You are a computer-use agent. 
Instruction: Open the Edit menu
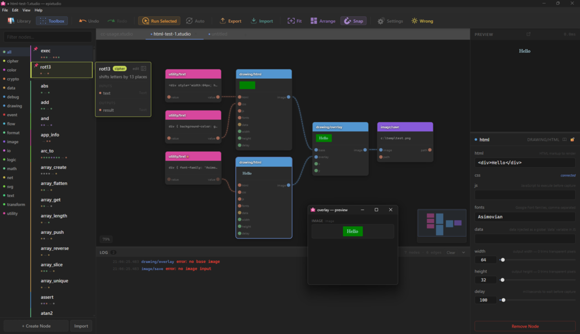point(14,9)
